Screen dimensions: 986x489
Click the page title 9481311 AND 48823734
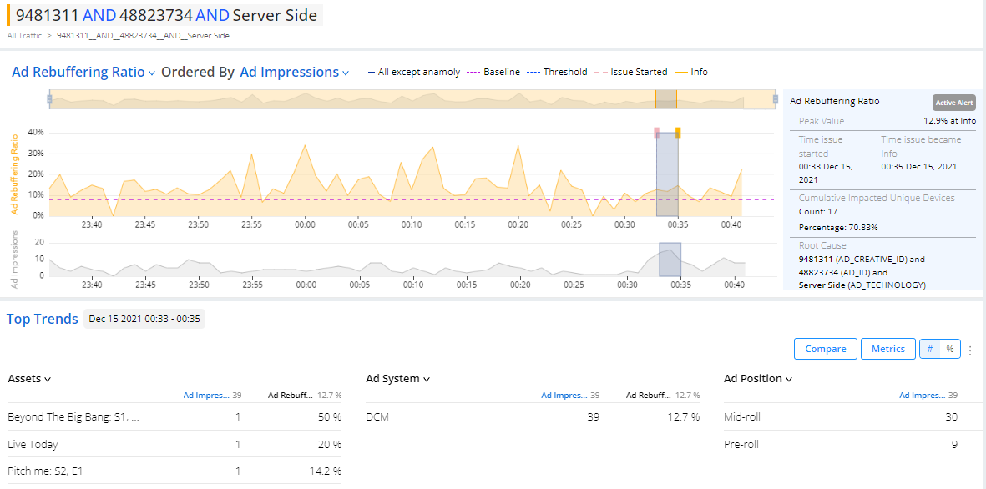(167, 15)
